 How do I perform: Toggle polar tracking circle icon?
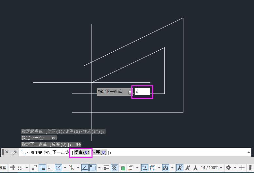point(58,168)
